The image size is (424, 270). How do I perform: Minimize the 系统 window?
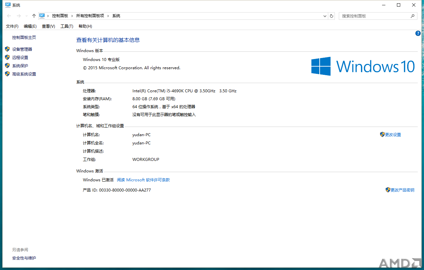(x=384, y=5)
